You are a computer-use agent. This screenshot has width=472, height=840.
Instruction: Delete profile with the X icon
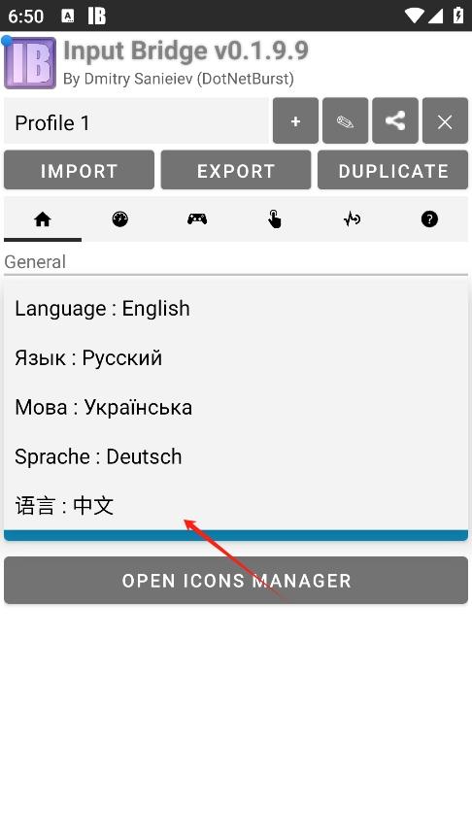445,121
